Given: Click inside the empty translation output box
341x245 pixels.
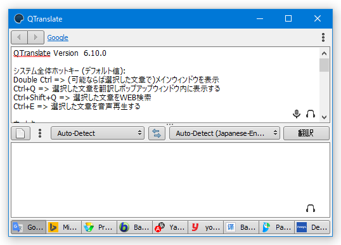Looking at the screenshot, I should (170, 180).
